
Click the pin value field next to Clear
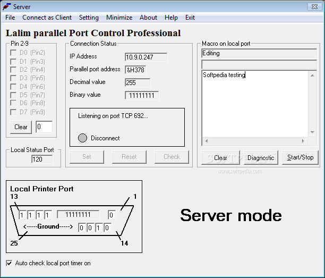point(44,127)
